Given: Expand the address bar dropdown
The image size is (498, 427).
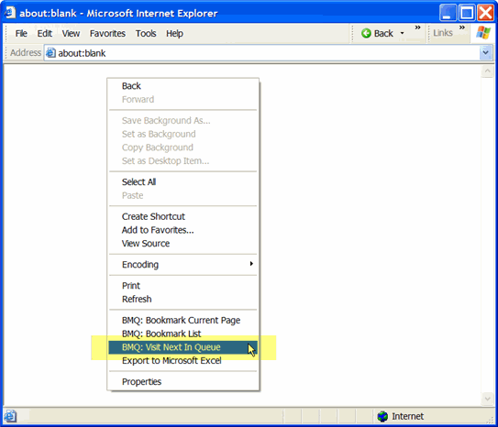Looking at the screenshot, I should click(x=485, y=52).
